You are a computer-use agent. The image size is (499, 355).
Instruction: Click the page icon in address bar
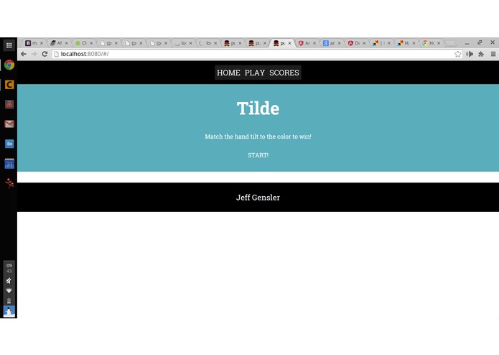pos(56,54)
